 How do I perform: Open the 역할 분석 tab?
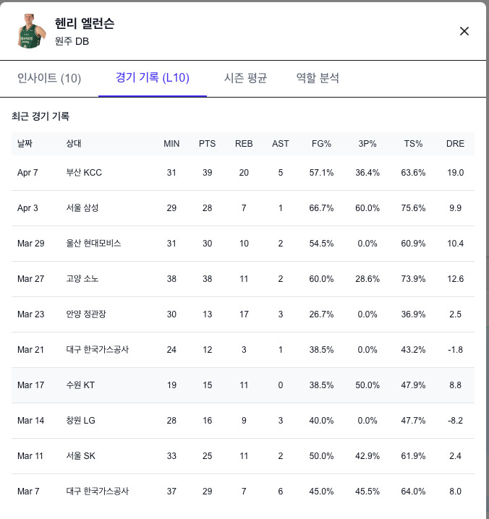point(318,78)
